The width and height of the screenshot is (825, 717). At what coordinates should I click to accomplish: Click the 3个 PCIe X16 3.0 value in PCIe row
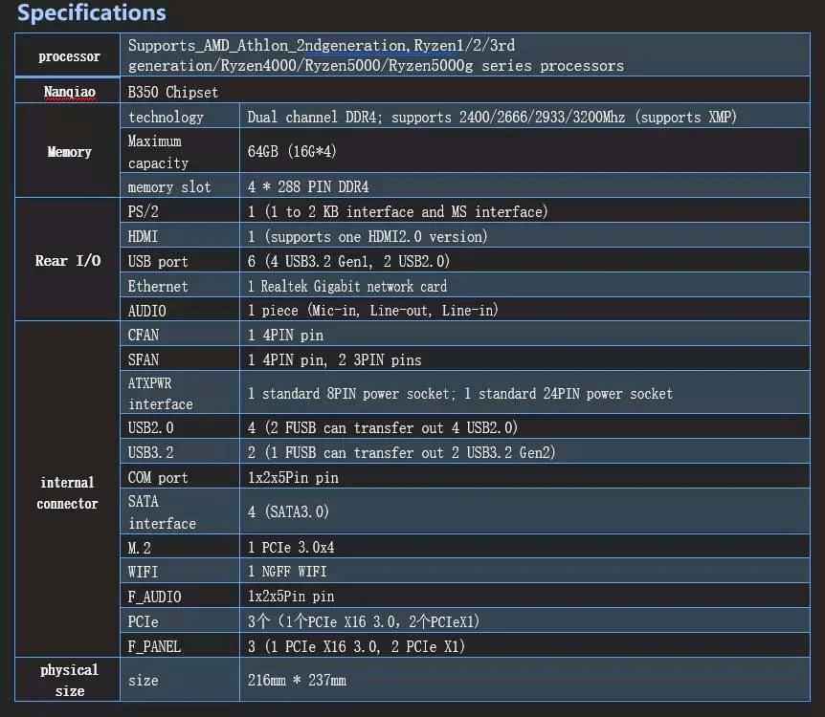pos(364,621)
